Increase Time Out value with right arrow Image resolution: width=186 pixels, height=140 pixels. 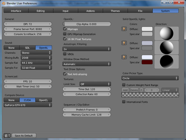[x=109, y=89]
